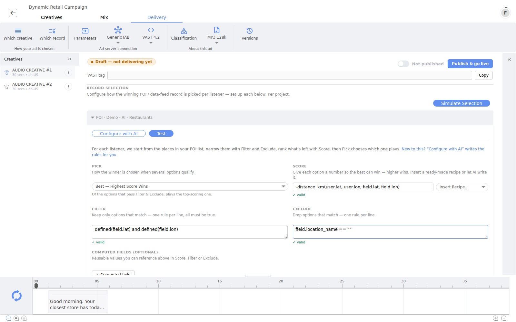The width and height of the screenshot is (516, 322).
Task: Select the Which record icon
Action: (x=52, y=31)
